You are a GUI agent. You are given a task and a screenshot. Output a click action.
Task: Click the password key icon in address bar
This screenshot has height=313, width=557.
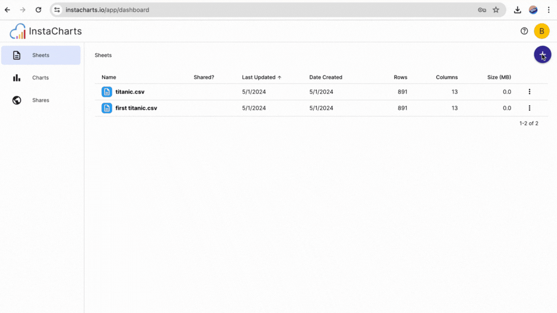point(482,10)
